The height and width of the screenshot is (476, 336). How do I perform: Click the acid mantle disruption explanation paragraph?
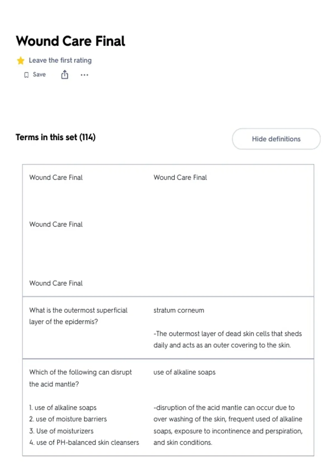point(228,425)
